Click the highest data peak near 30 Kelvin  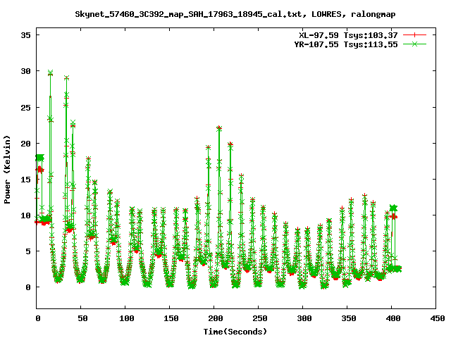[50, 73]
